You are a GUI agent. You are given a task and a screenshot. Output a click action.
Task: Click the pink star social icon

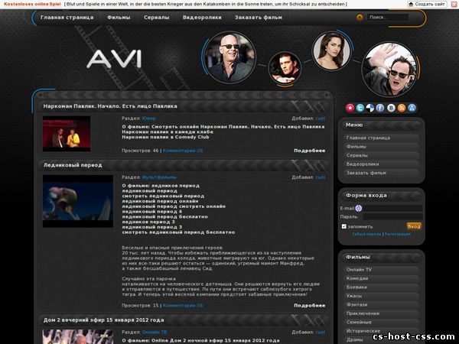[350, 108]
